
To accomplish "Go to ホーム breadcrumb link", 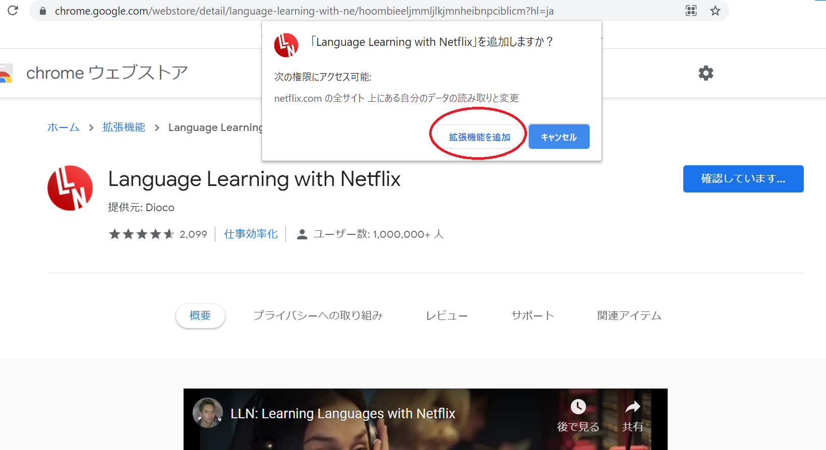I will (x=64, y=127).
